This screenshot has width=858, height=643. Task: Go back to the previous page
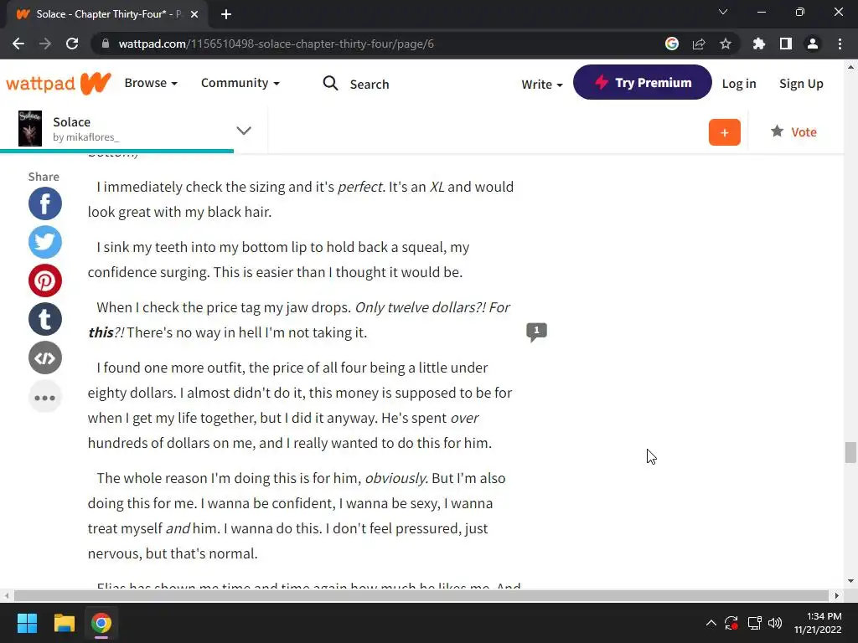coord(18,44)
